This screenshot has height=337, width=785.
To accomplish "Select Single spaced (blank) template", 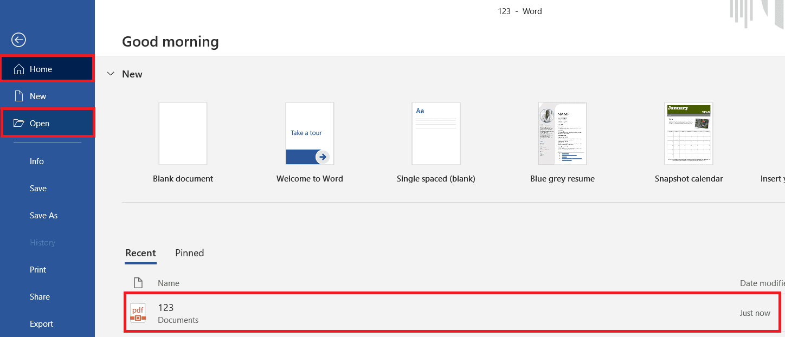I will 436,134.
